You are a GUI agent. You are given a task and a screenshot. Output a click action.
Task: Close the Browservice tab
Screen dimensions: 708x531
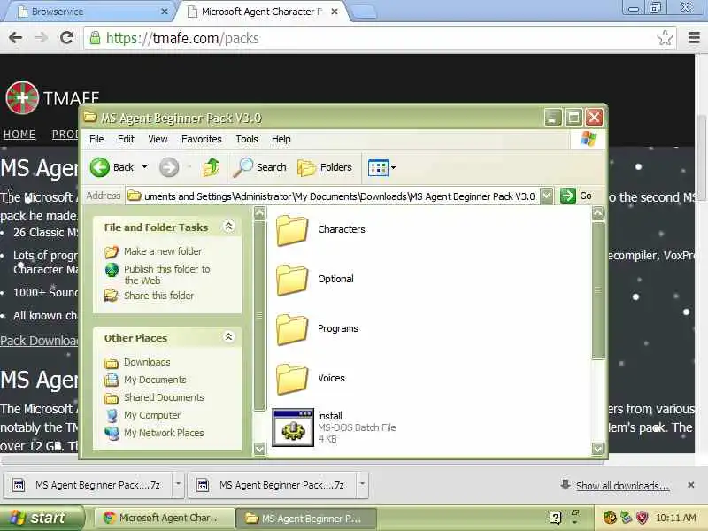point(165,12)
